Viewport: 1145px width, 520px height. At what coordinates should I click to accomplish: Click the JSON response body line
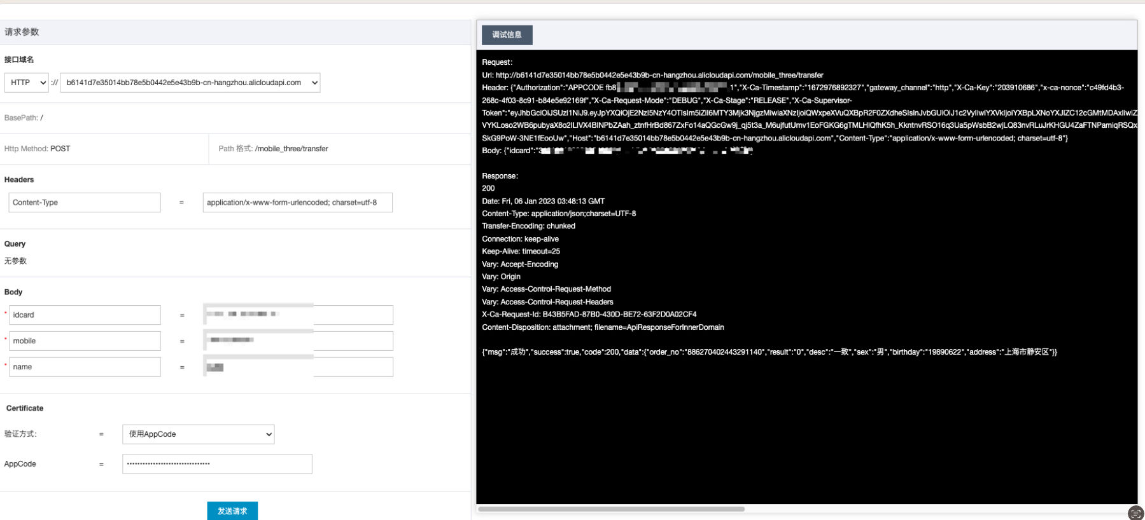769,352
